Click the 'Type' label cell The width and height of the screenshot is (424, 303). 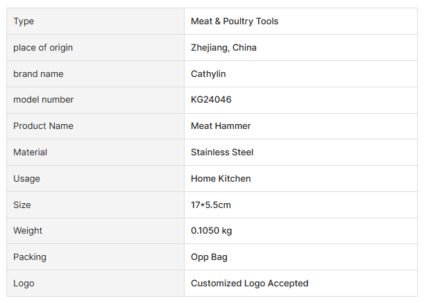click(24, 21)
